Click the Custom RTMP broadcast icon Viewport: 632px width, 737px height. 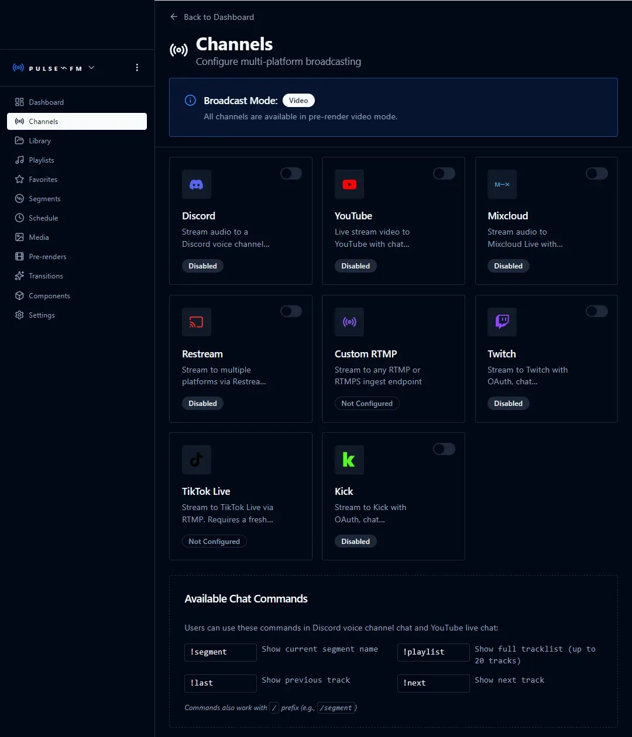click(349, 322)
